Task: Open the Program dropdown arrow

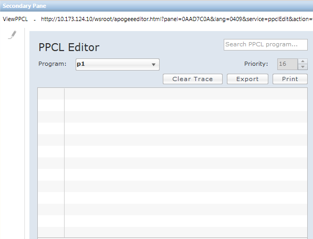Action: [153, 64]
